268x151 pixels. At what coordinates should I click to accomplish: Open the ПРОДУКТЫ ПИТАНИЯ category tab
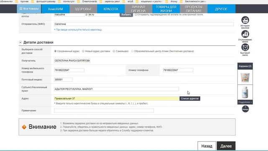point(193,9)
